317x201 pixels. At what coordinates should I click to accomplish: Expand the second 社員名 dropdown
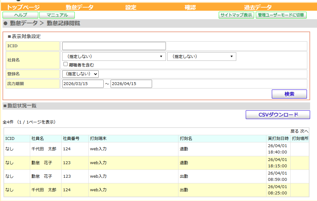[x=202, y=56]
